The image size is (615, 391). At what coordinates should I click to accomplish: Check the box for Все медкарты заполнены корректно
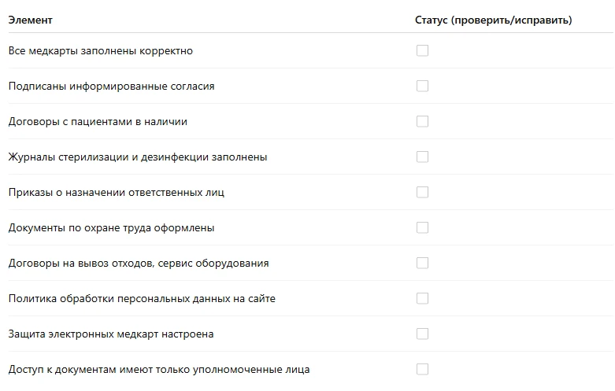tap(422, 50)
